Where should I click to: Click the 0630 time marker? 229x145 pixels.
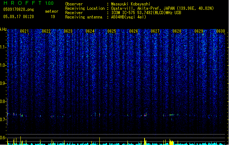(221, 31)
